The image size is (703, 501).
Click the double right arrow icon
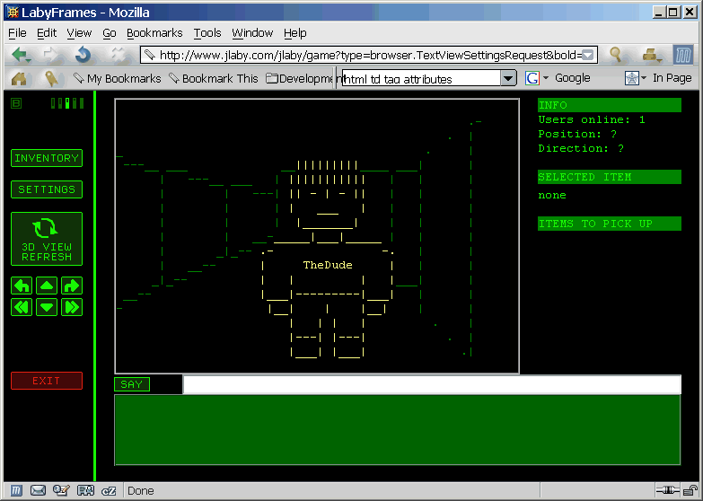point(72,307)
